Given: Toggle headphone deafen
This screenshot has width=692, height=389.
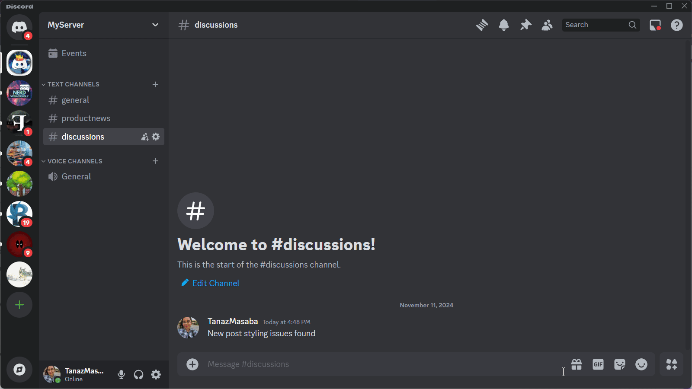Looking at the screenshot, I should click(139, 375).
